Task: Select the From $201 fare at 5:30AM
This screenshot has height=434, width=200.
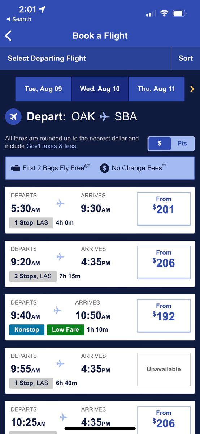Action: (164, 209)
